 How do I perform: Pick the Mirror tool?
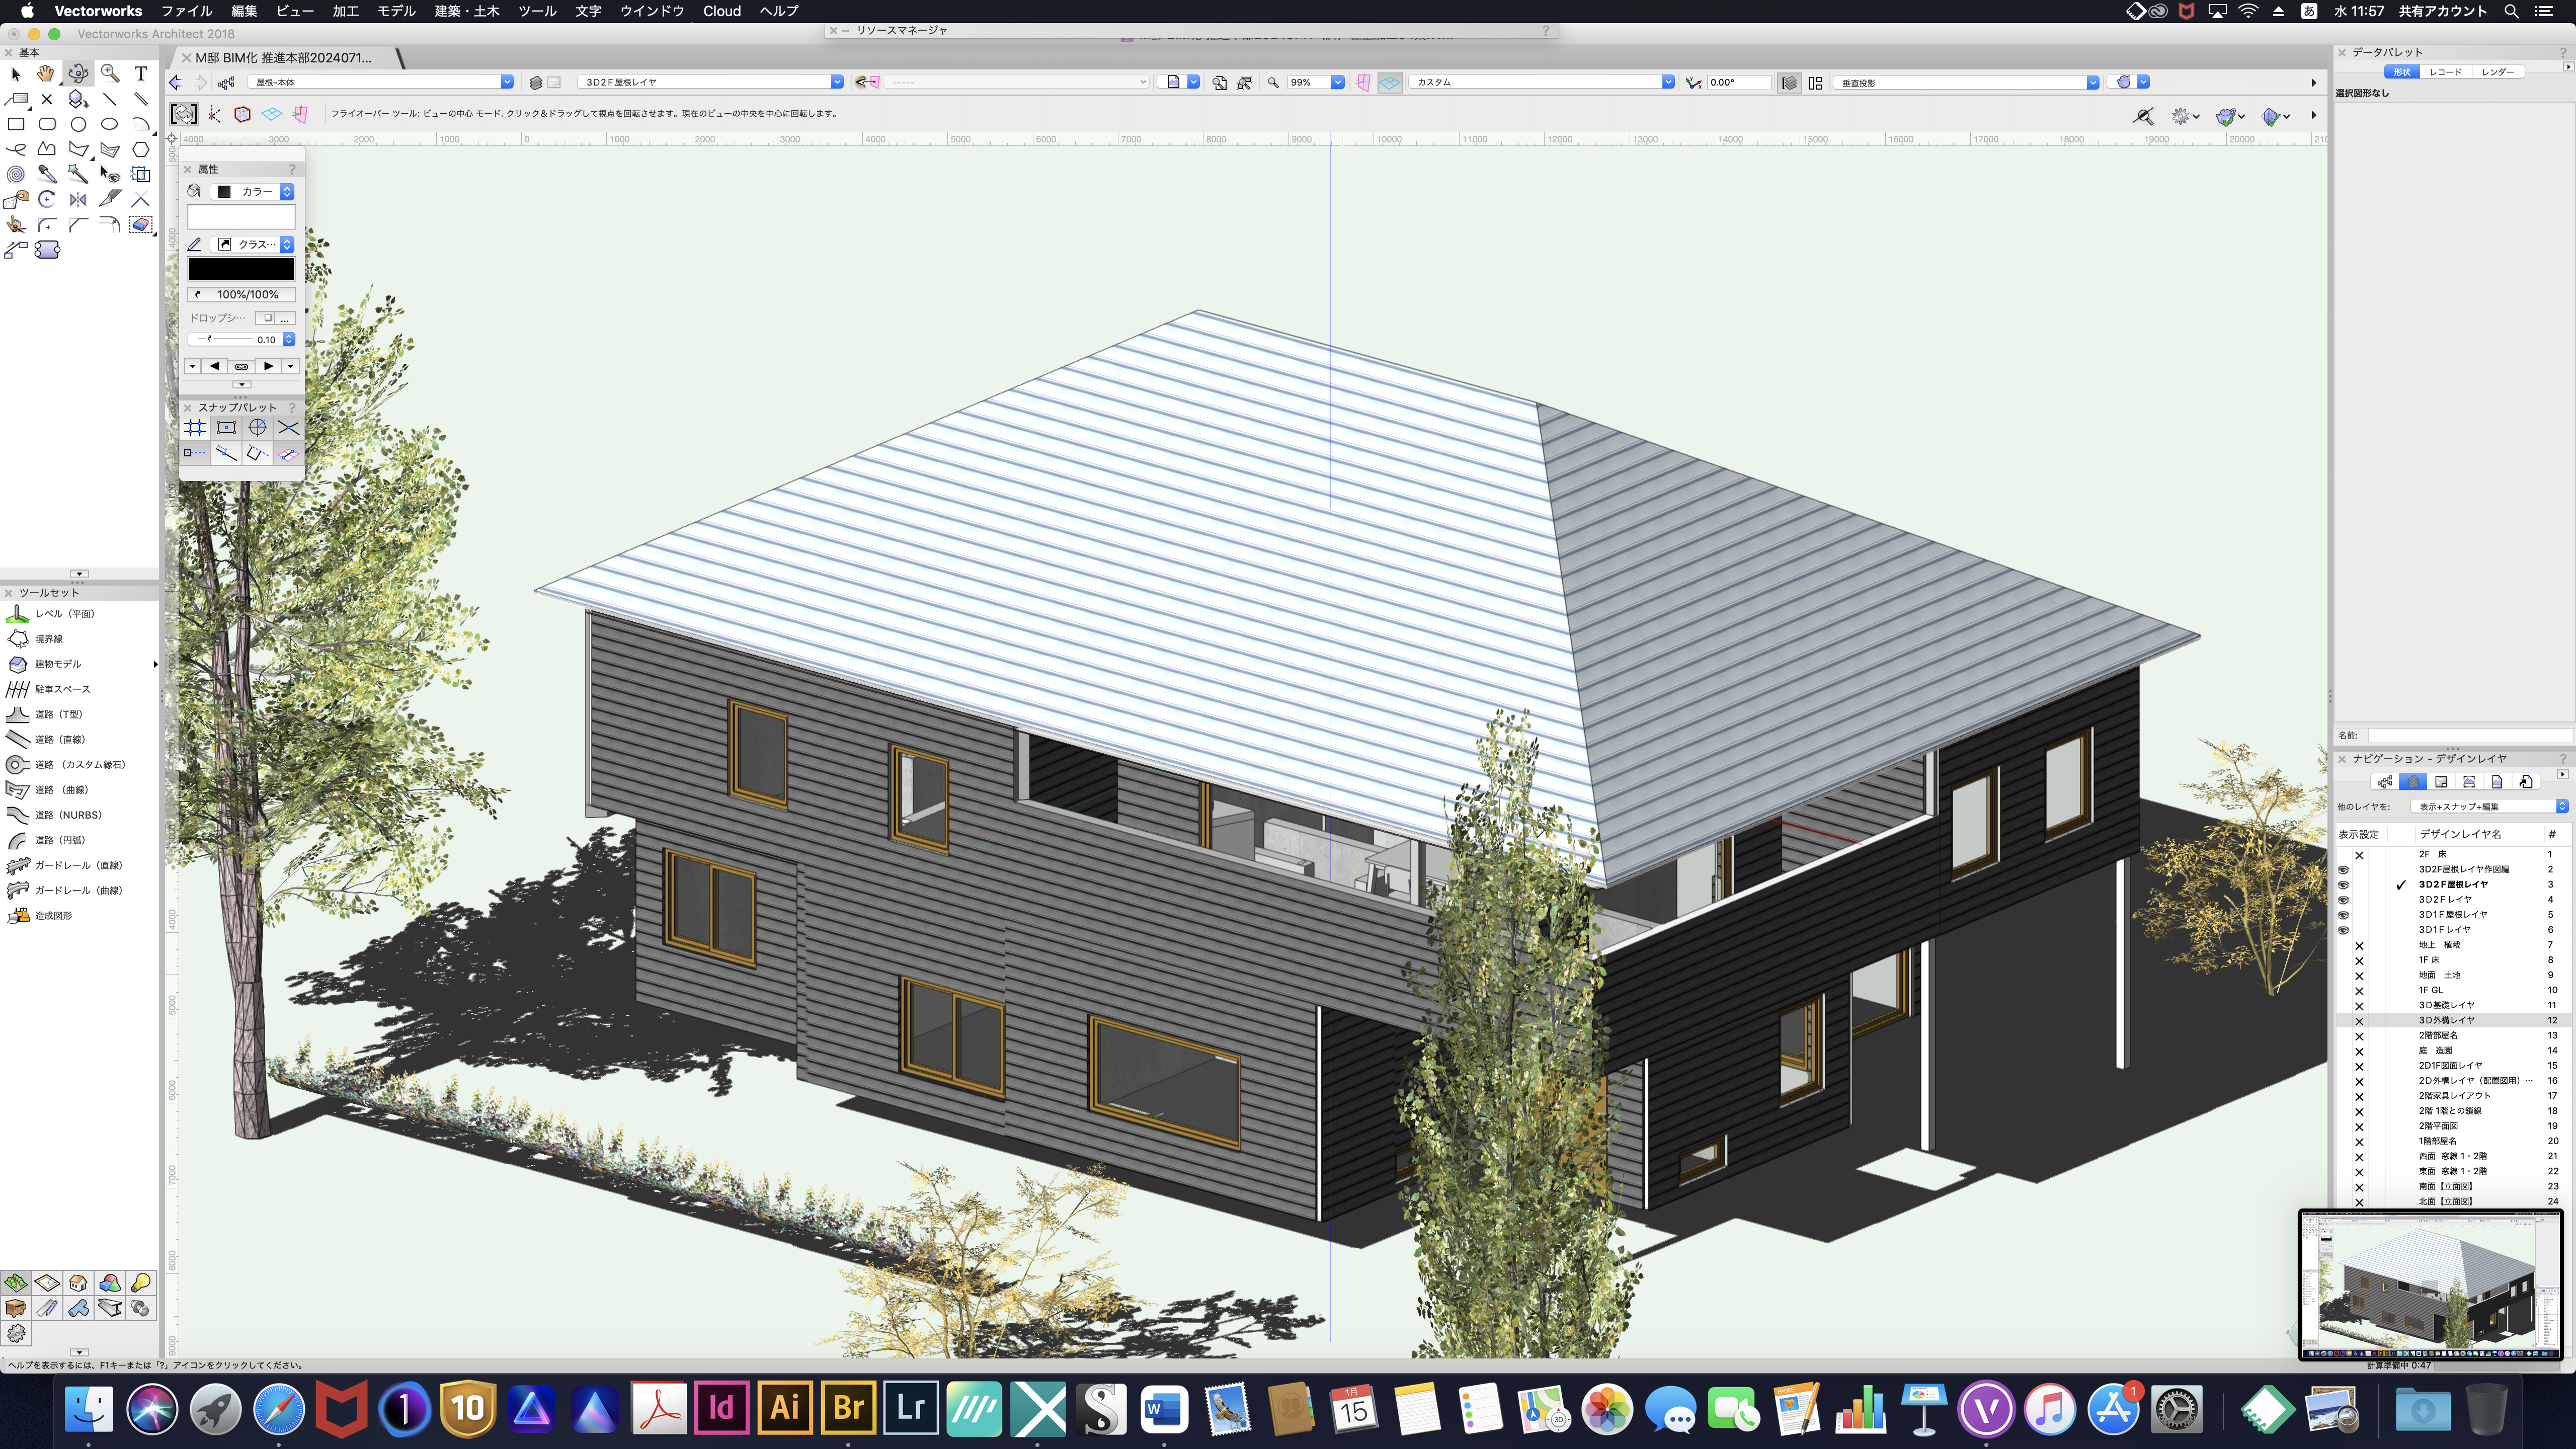(x=78, y=199)
